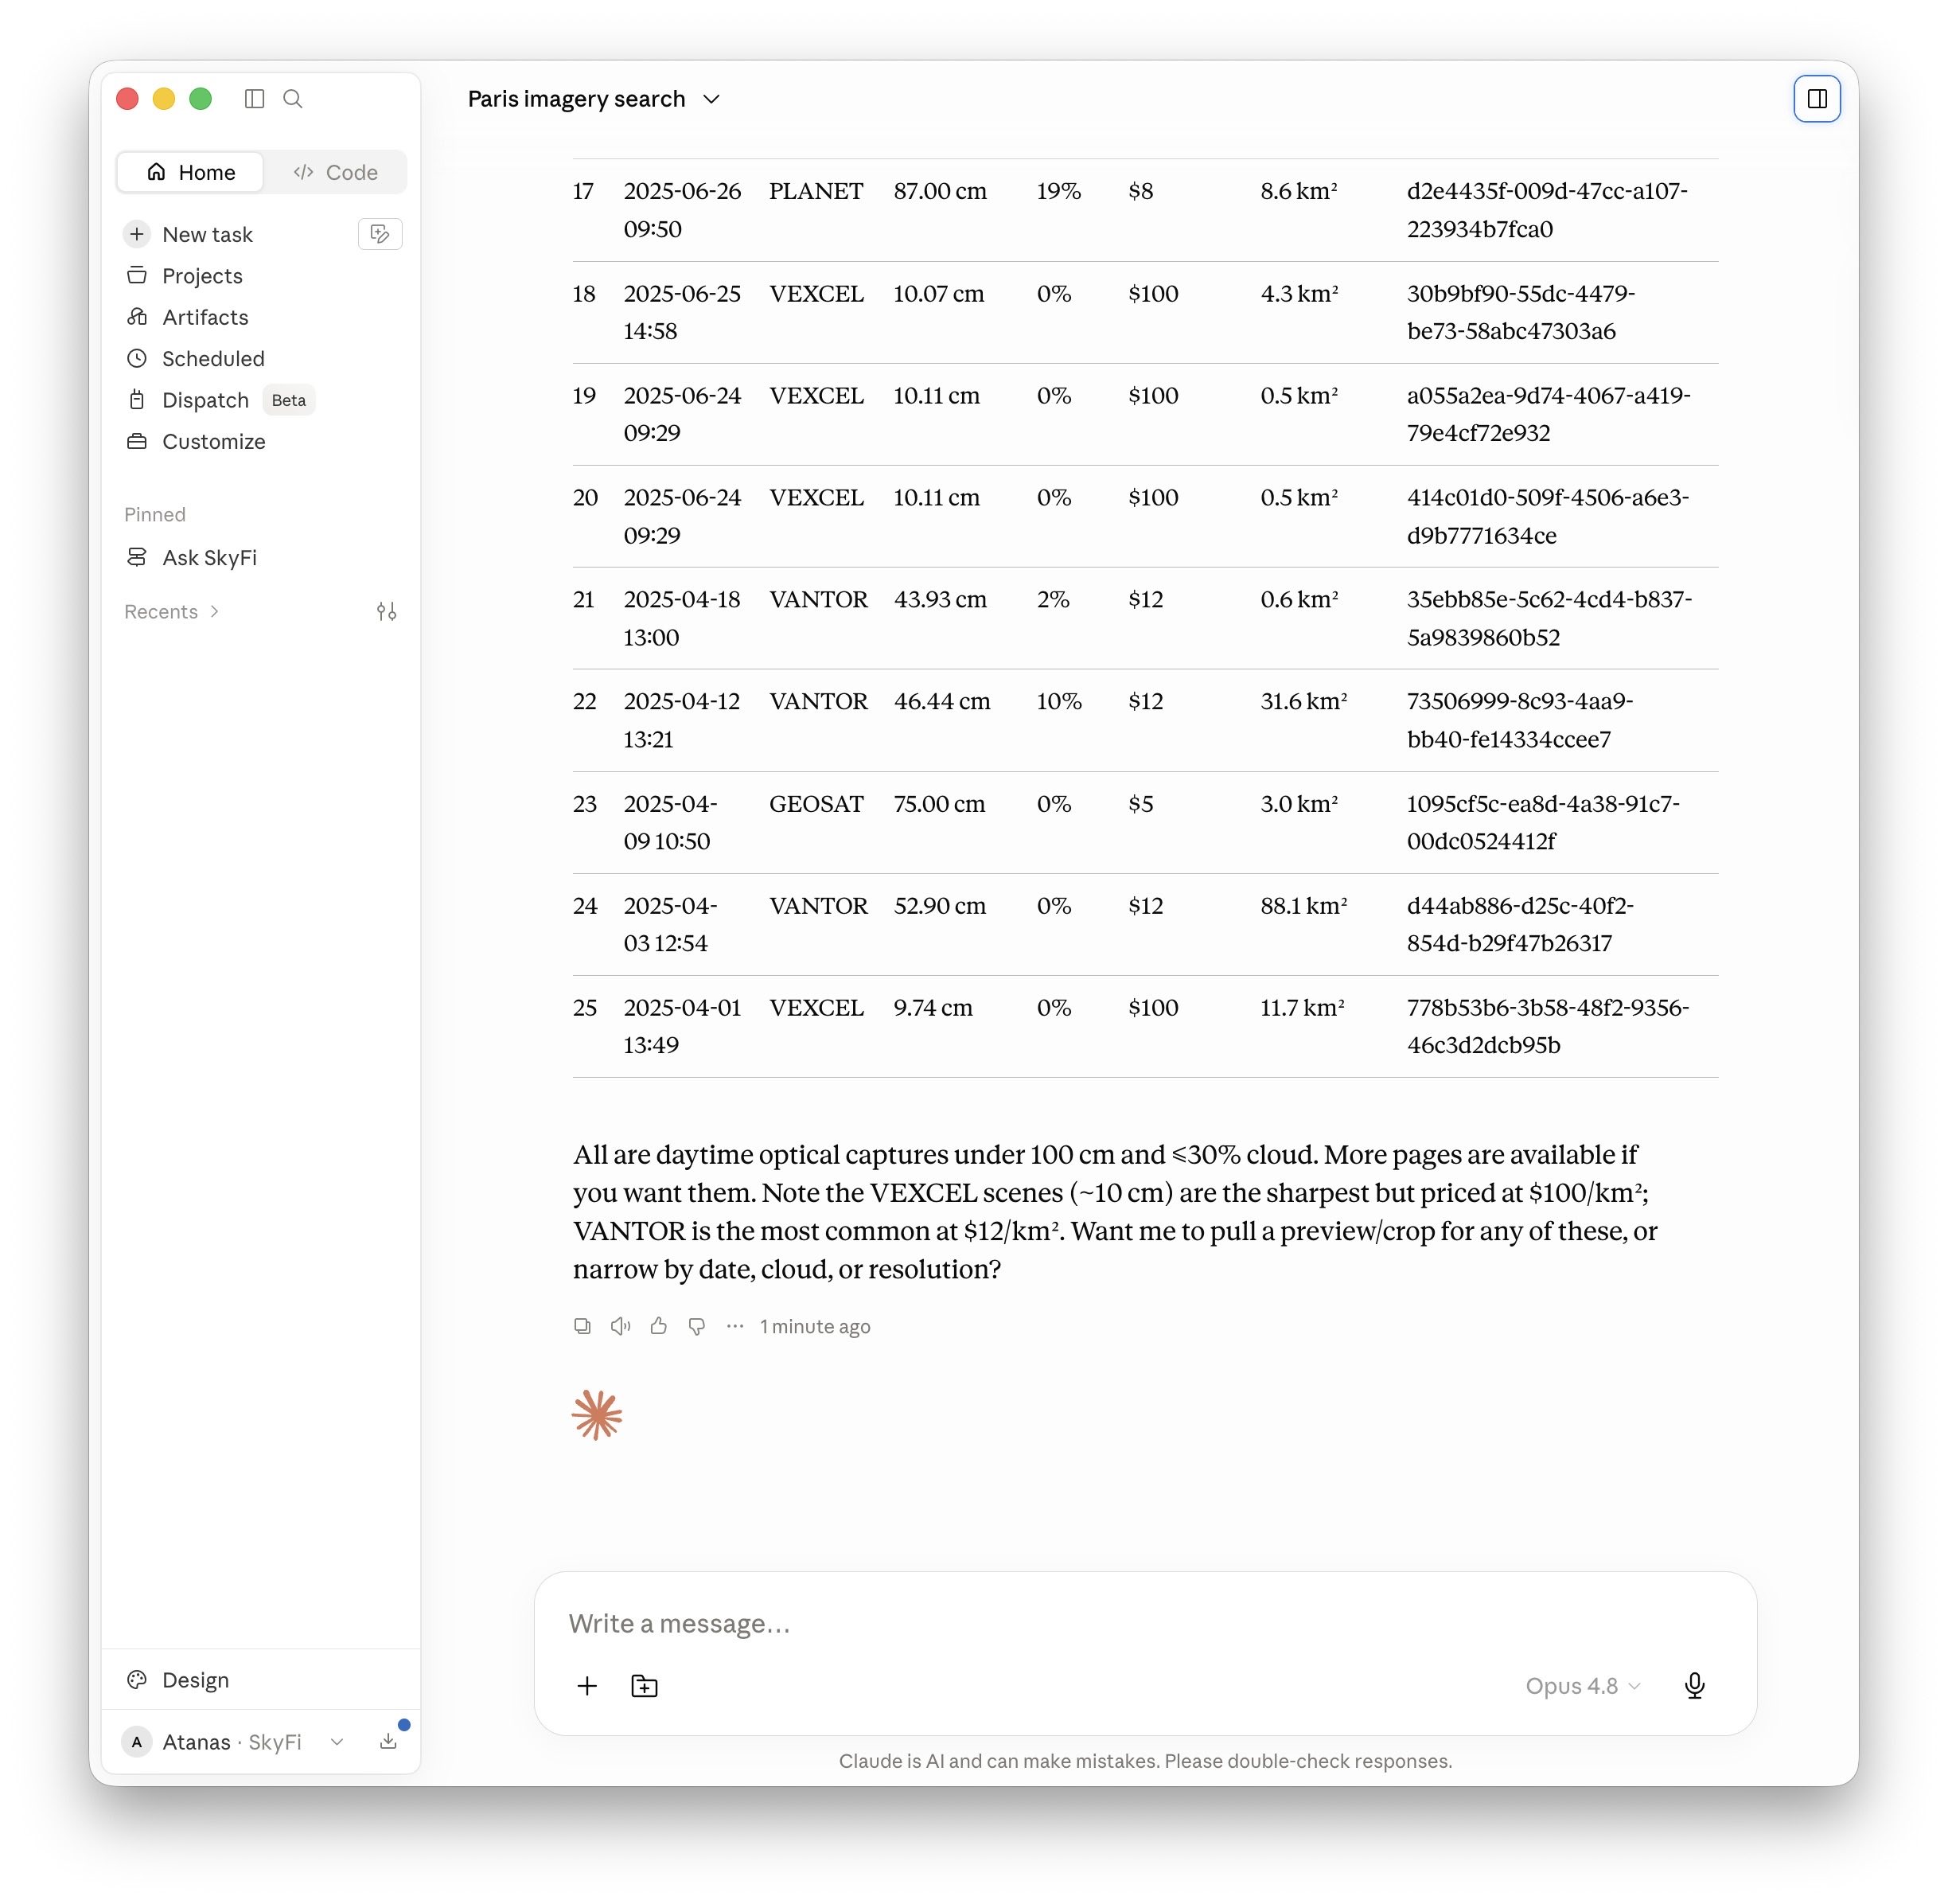This screenshot has height=1904, width=1948.
Task: Open Artifacts in sidebar
Action: coord(205,317)
